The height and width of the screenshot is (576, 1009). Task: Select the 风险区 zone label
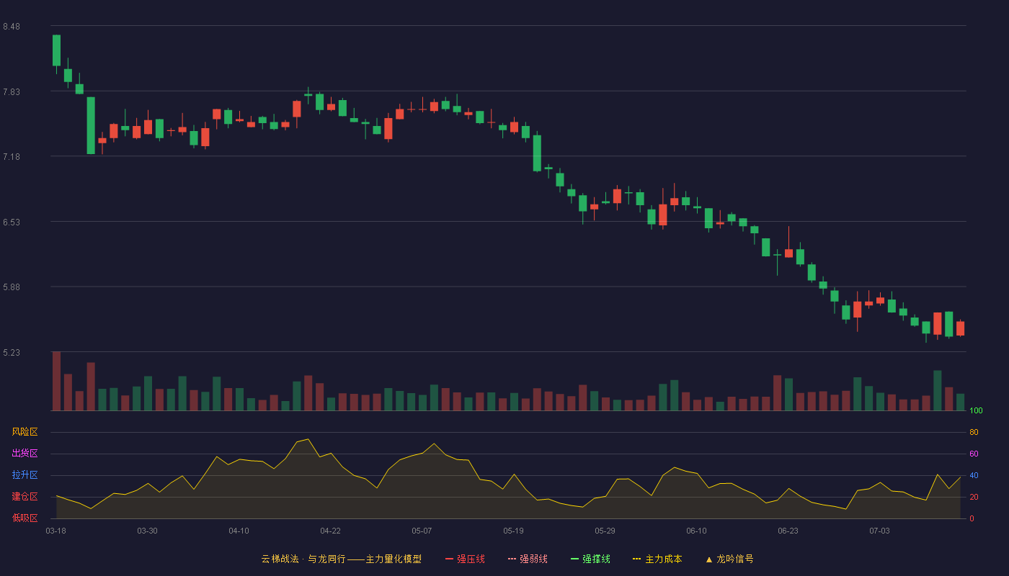click(x=25, y=432)
